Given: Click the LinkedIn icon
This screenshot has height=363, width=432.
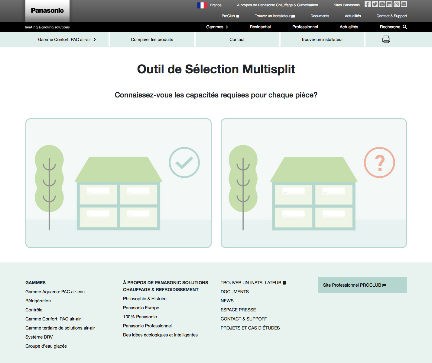Looking at the screenshot, I should coord(389,4).
